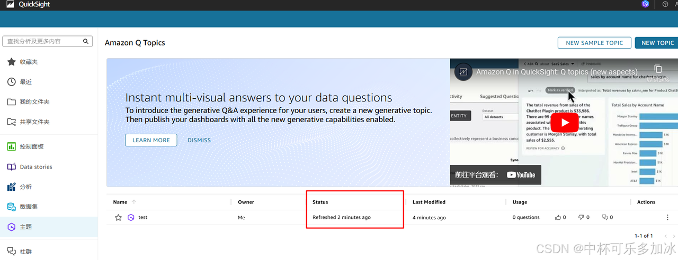The width and height of the screenshot is (678, 260).
Task: Click the Community chat icon in sidebar
Action: [x=11, y=251]
